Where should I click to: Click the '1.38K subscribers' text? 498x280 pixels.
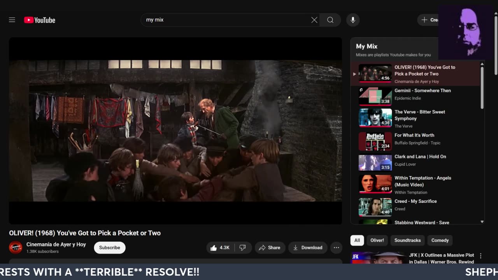42,252
